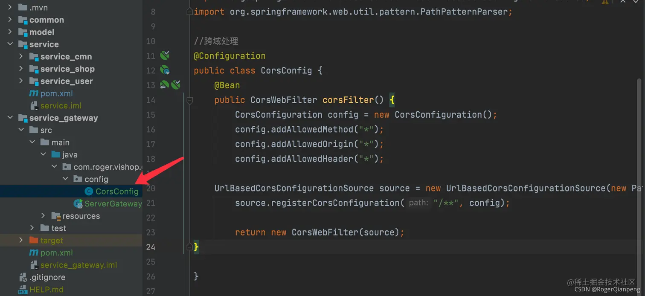Viewport: 645px width, 296px height.
Task: Click the test folder icon
Action: (45, 228)
